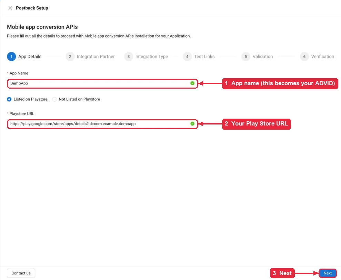Screen dimensions: 341x280
Task: Click the green check in App Name field
Action: tap(192, 83)
